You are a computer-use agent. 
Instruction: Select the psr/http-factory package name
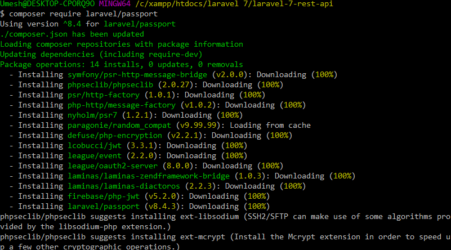[x=104, y=95]
